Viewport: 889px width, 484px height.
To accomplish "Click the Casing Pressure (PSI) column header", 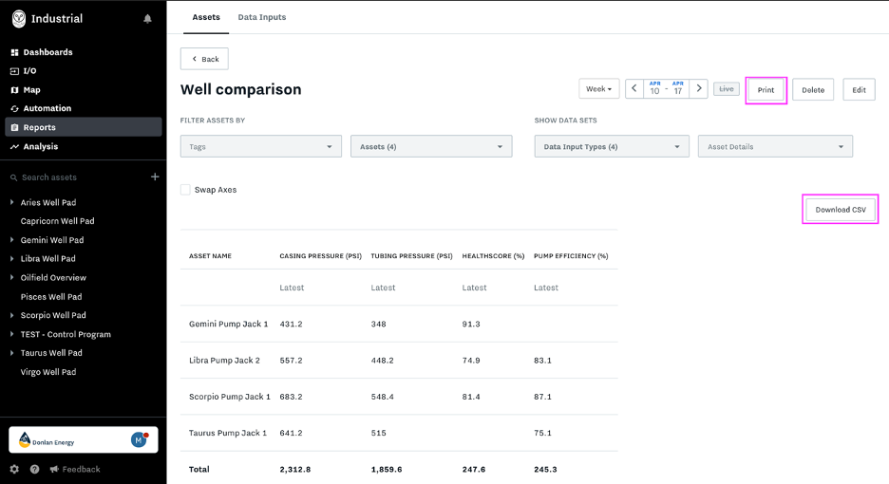I will point(320,256).
